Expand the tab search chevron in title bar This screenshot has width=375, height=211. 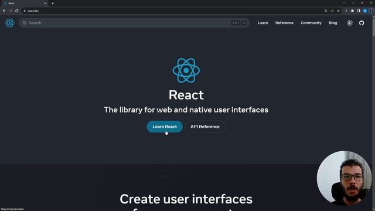click(344, 3)
